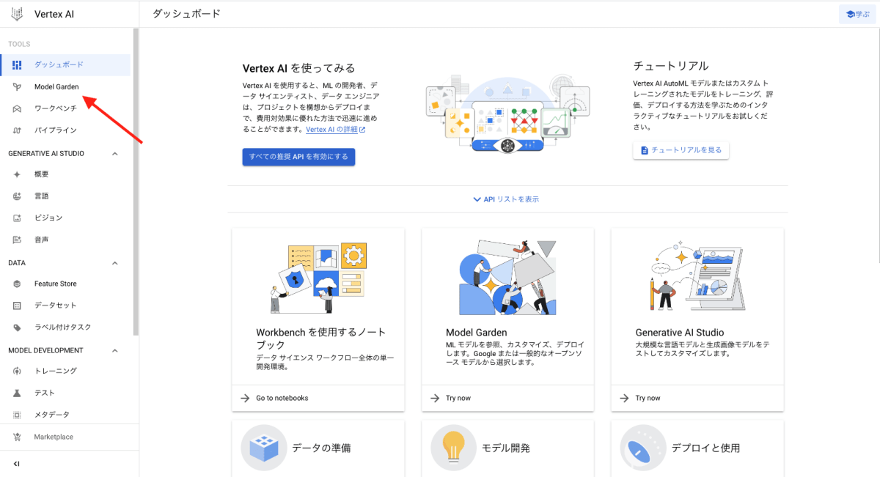Image resolution: width=880 pixels, height=477 pixels.
Task: Select 概要 in the sidebar
Action: (x=65, y=174)
